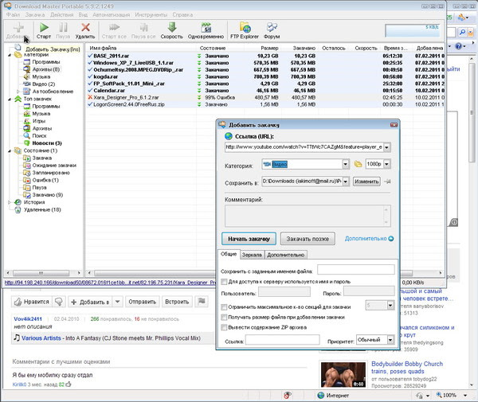Collapse the Состояние (1) tree node
Viewport: 478px width, 402px height.
pyautogui.click(x=10, y=150)
